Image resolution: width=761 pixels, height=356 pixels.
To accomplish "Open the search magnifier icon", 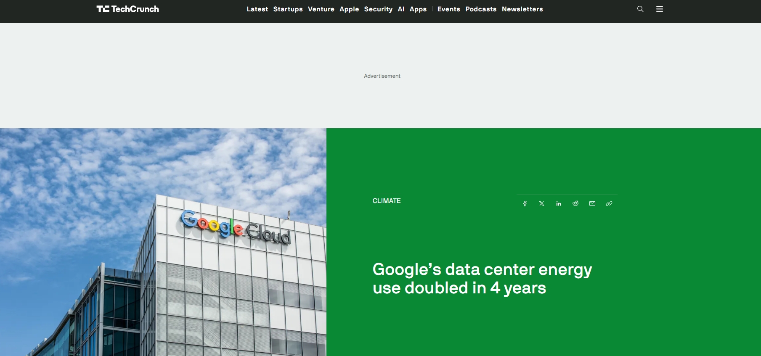I will pyautogui.click(x=640, y=9).
